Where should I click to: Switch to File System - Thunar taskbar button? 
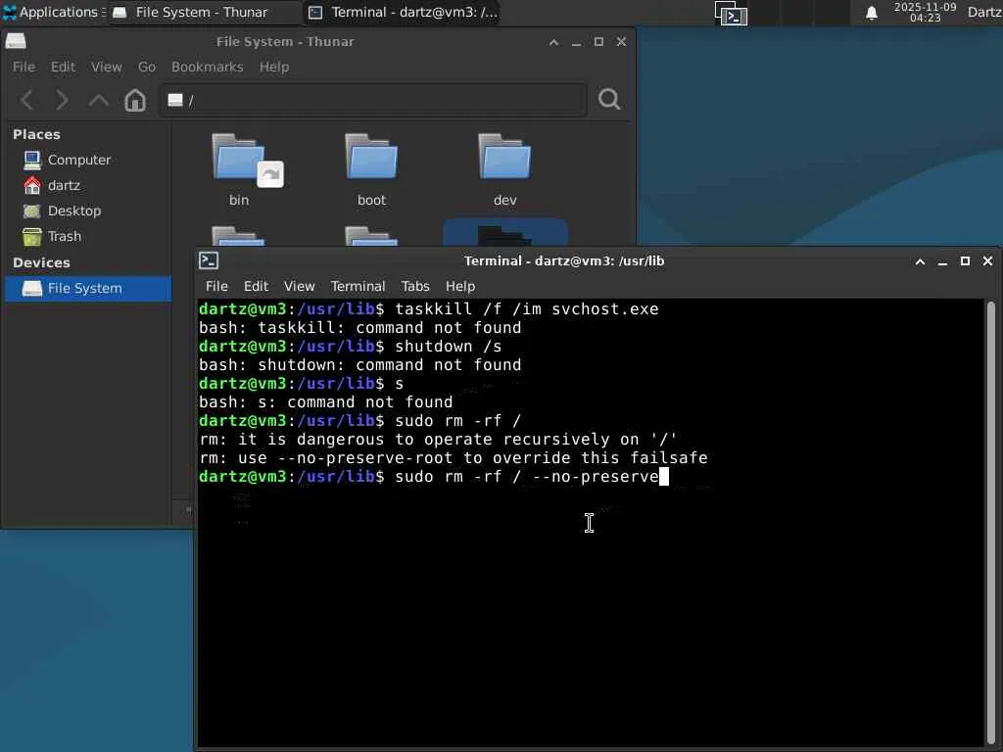202,12
